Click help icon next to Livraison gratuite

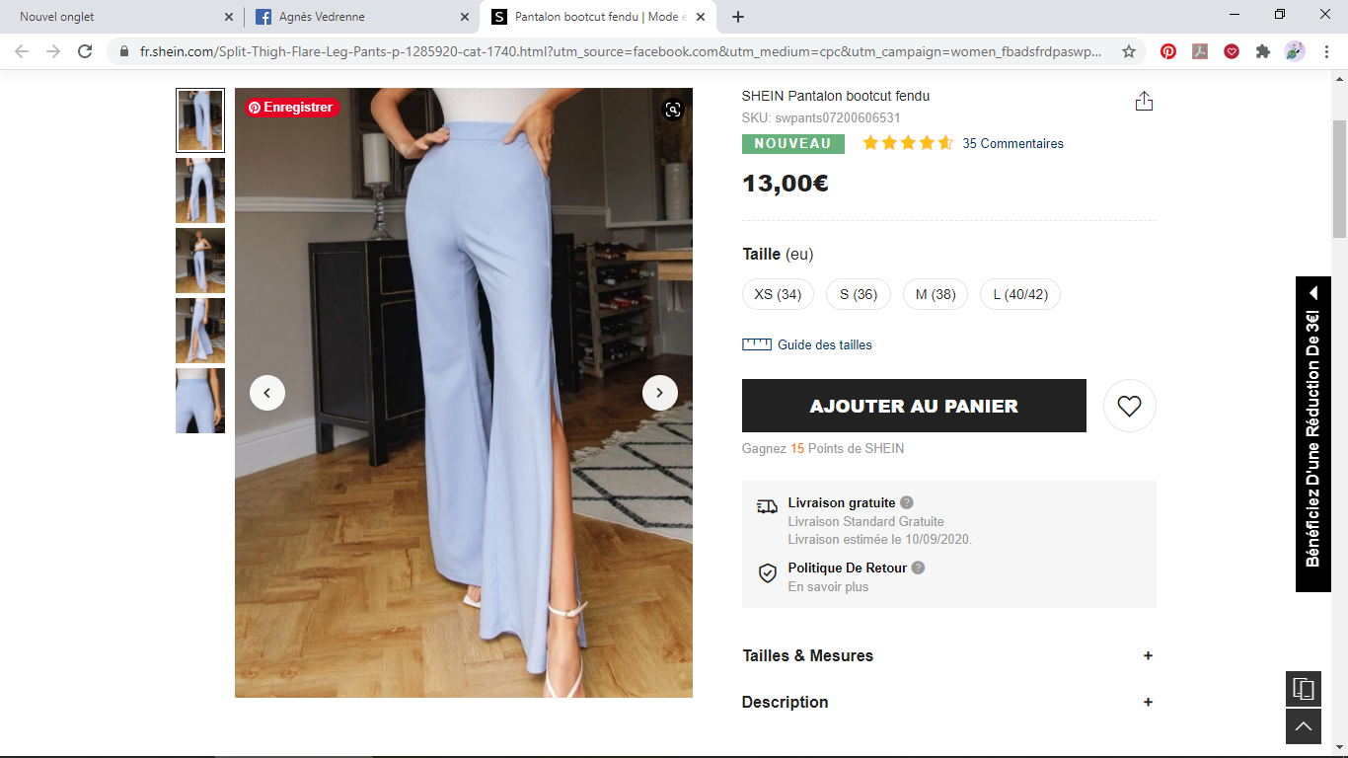click(x=907, y=502)
